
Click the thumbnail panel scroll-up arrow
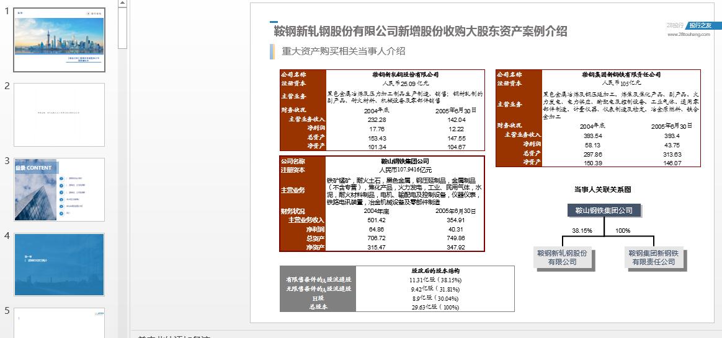(122, 3)
